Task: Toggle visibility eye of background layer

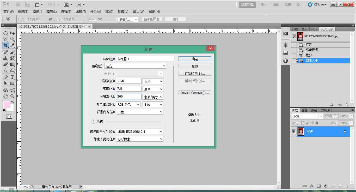Action: pos(293,131)
